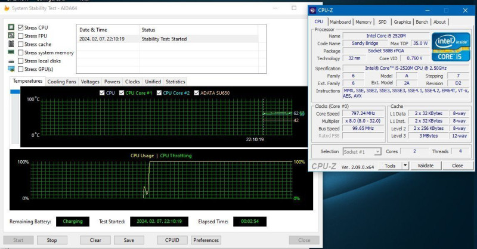The width and height of the screenshot is (477, 249).
Task: Open the Powers tab
Action: [x=112, y=82]
